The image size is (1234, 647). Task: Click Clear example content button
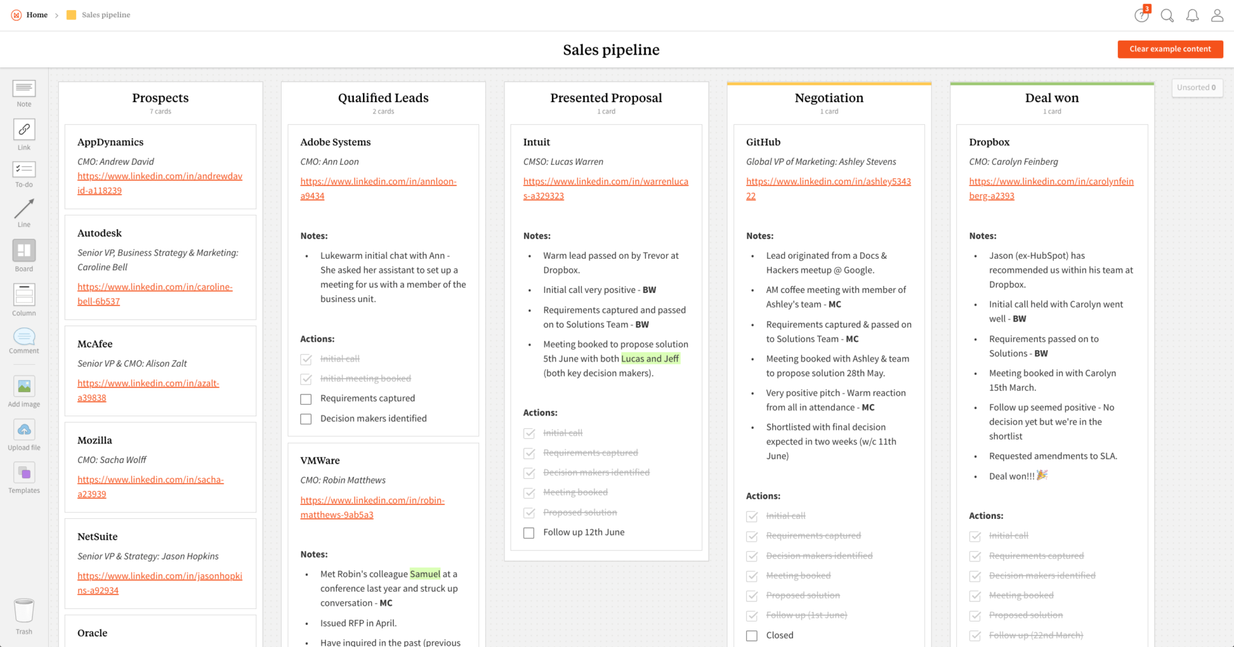click(x=1170, y=49)
